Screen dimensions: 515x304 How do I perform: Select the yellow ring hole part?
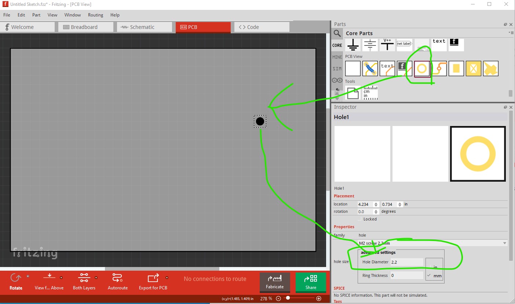point(422,68)
